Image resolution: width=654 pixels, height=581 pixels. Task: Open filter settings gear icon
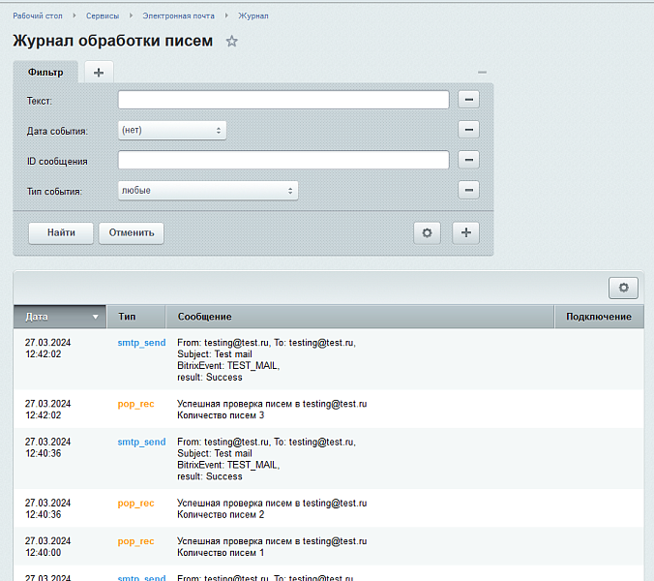click(x=428, y=232)
